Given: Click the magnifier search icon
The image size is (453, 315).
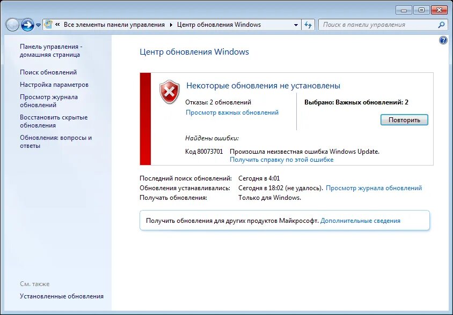Looking at the screenshot, I should point(441,25).
